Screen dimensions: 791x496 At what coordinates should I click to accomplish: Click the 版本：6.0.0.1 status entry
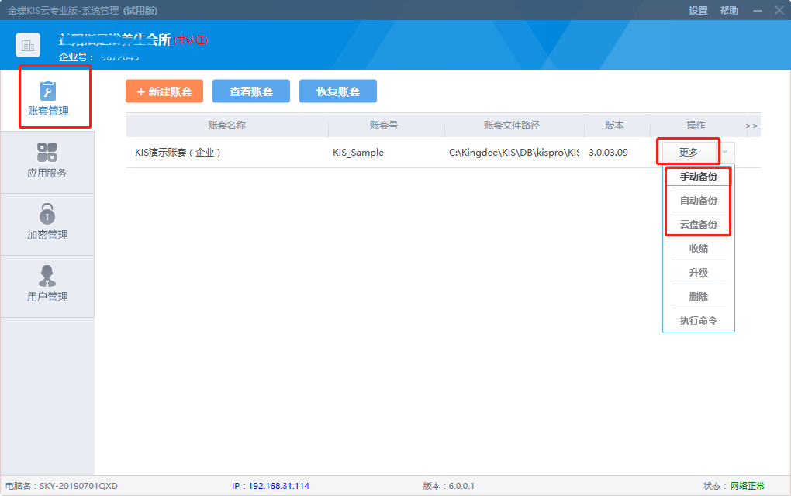[448, 486]
